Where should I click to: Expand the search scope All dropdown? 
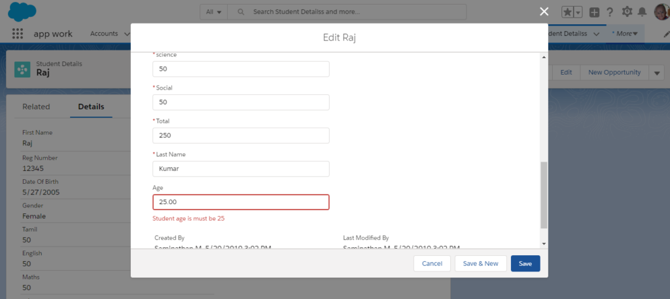coord(213,12)
